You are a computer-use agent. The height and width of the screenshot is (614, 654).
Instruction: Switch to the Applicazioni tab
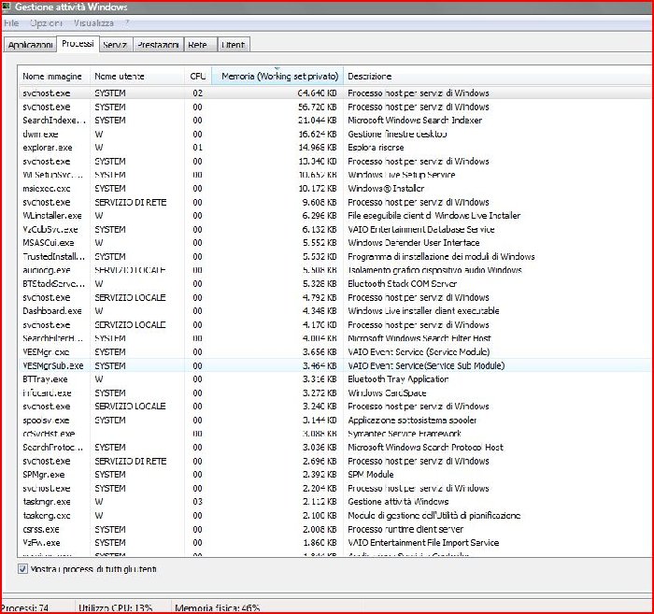(x=30, y=45)
